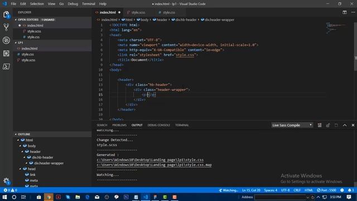Click Port : 5500 live server status
Viewport: 357px width, 201px height.
coord(326,190)
